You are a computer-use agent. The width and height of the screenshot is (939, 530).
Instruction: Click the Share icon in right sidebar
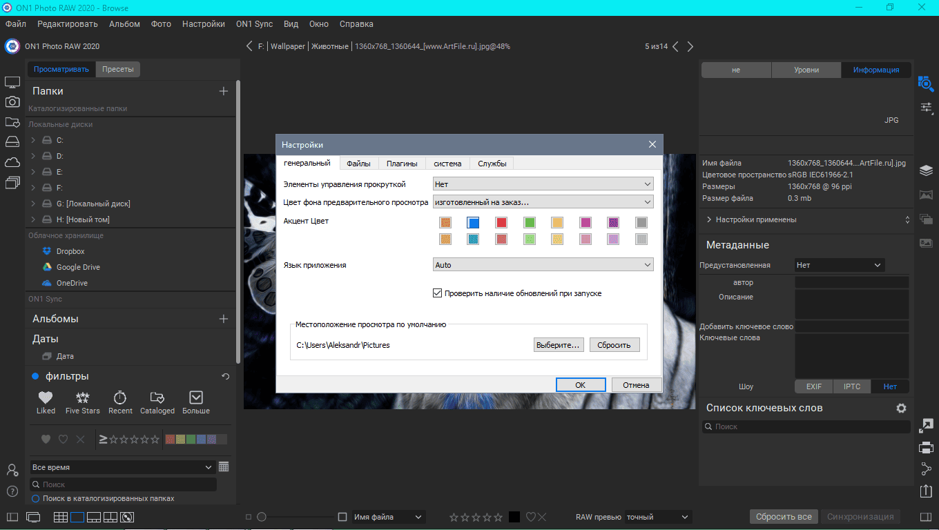point(926,469)
